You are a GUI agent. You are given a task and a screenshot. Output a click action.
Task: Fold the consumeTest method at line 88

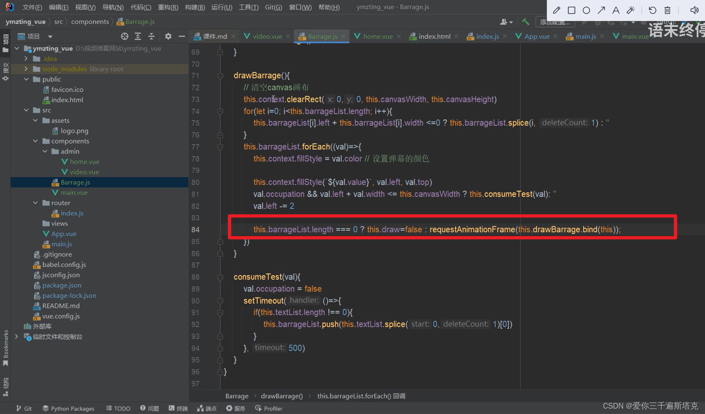tap(220, 278)
